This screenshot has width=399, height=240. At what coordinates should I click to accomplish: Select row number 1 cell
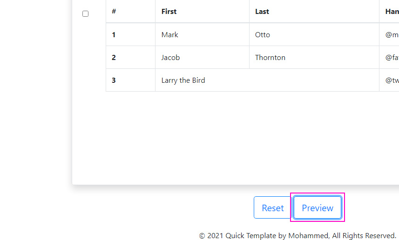pyautogui.click(x=114, y=35)
